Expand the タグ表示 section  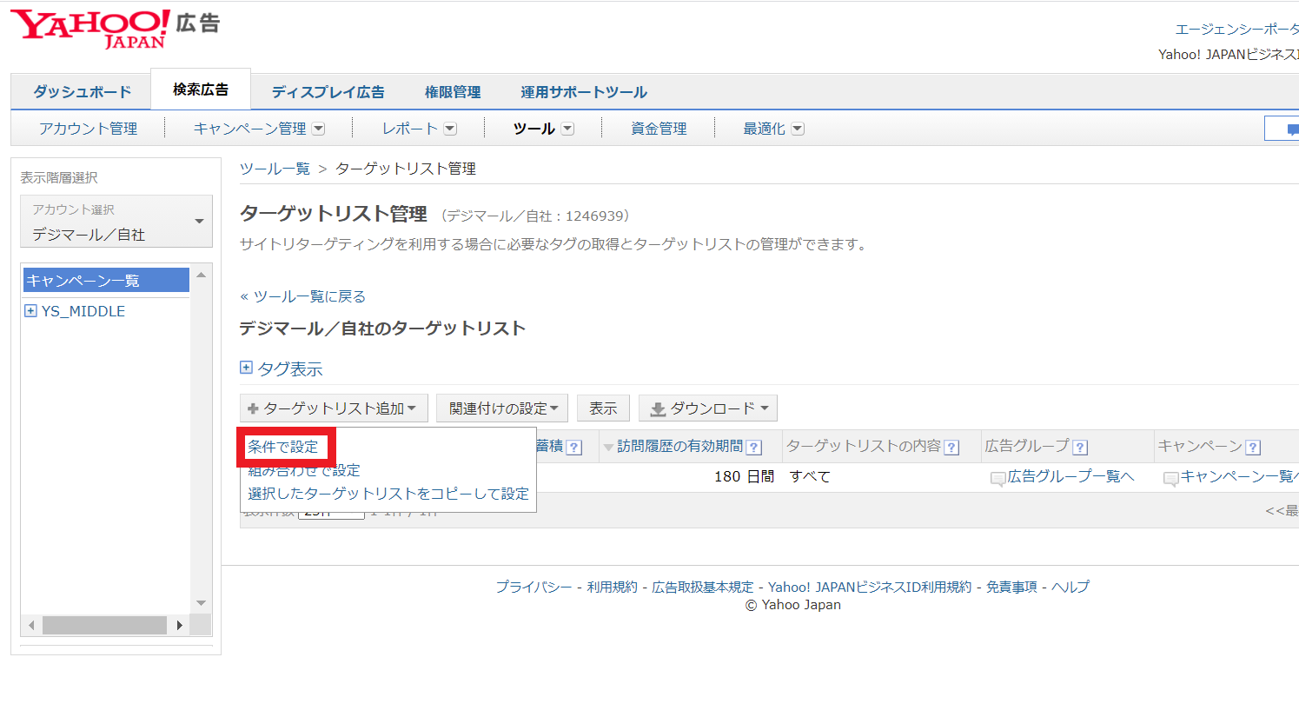click(246, 368)
